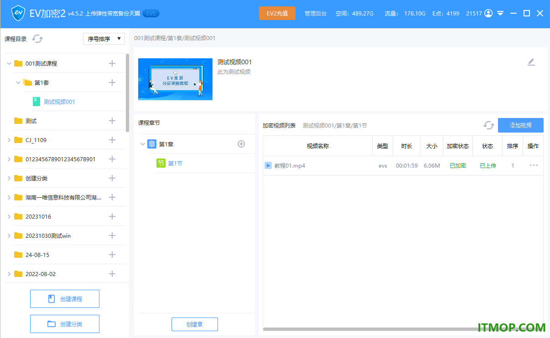Refresh the course directory list
Image resolution: width=550 pixels, height=338 pixels.
37,39
